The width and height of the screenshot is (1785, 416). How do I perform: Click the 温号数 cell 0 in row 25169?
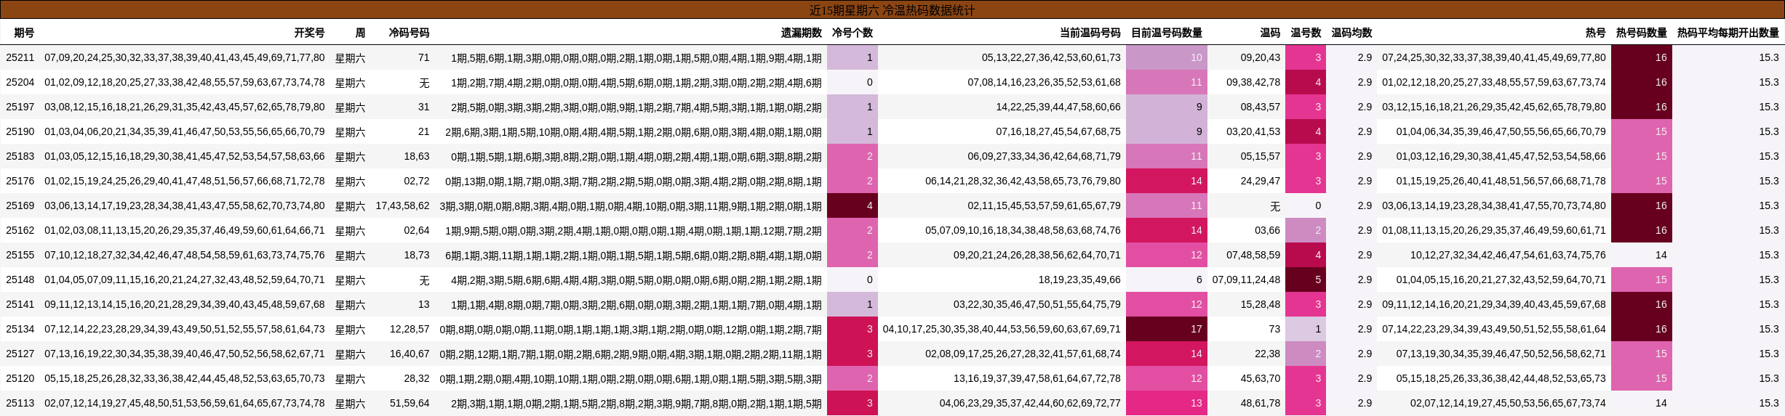point(1306,205)
